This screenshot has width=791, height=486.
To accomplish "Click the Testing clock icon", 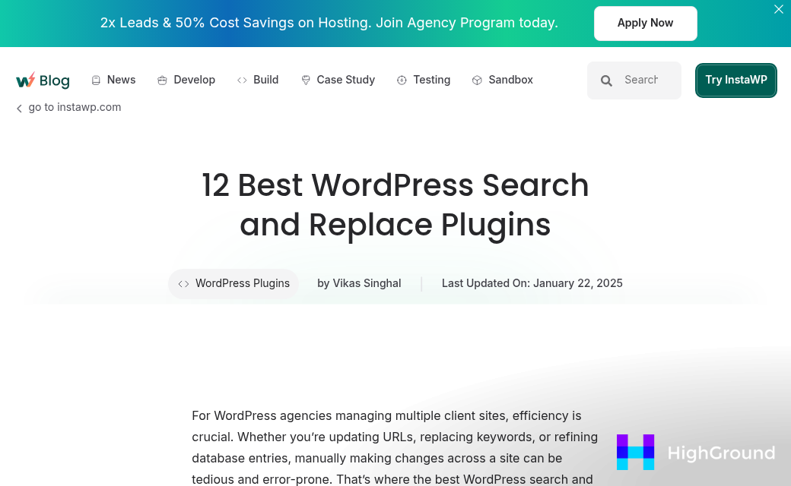I will coord(402,79).
